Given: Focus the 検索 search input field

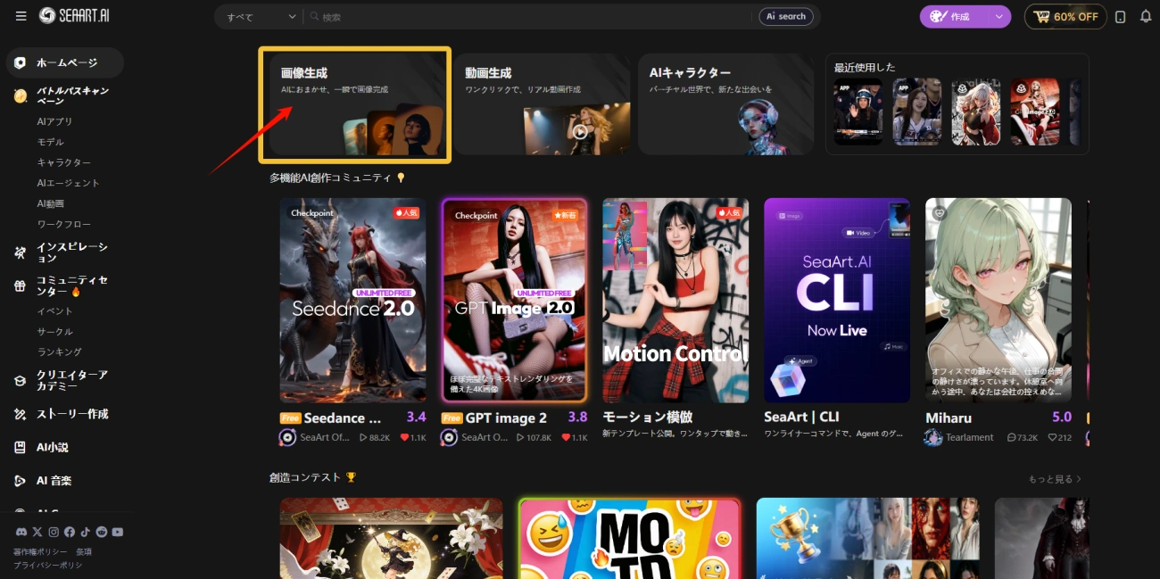Looking at the screenshot, I should pos(535,17).
